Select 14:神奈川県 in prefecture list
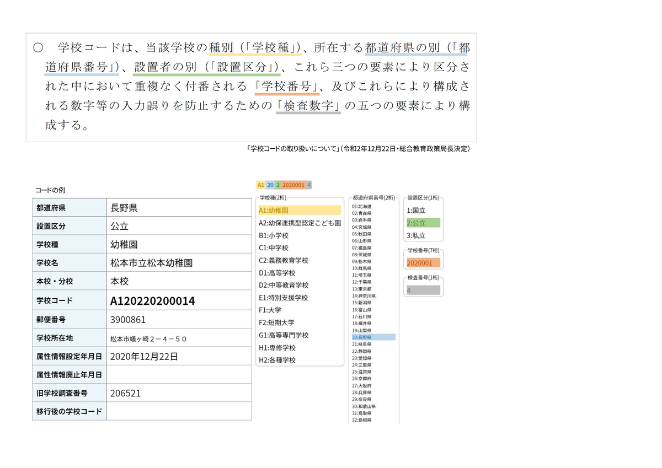This screenshot has width=662, height=468. coord(364,295)
